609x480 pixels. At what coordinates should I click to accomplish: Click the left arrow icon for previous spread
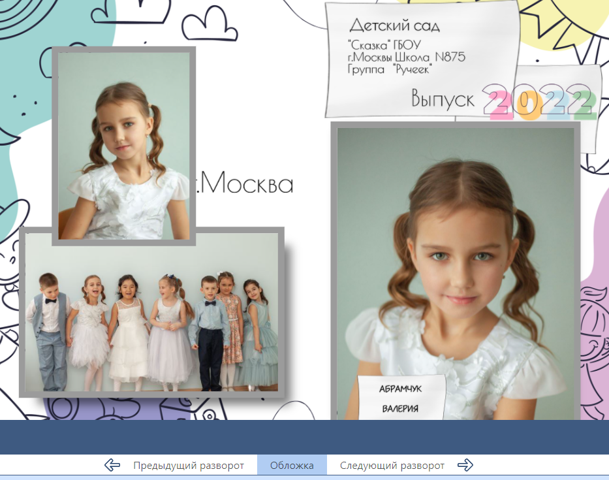(112, 464)
